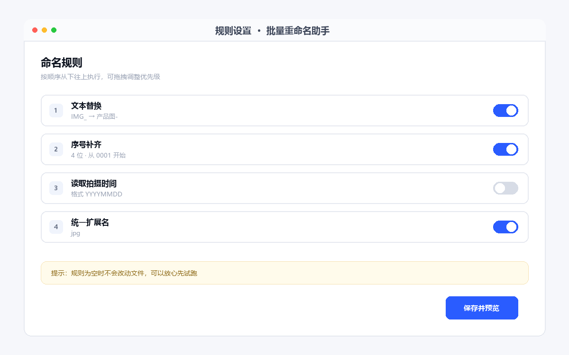Maximize the window with the green button
Screen dimensions: 569x355
click(54, 30)
